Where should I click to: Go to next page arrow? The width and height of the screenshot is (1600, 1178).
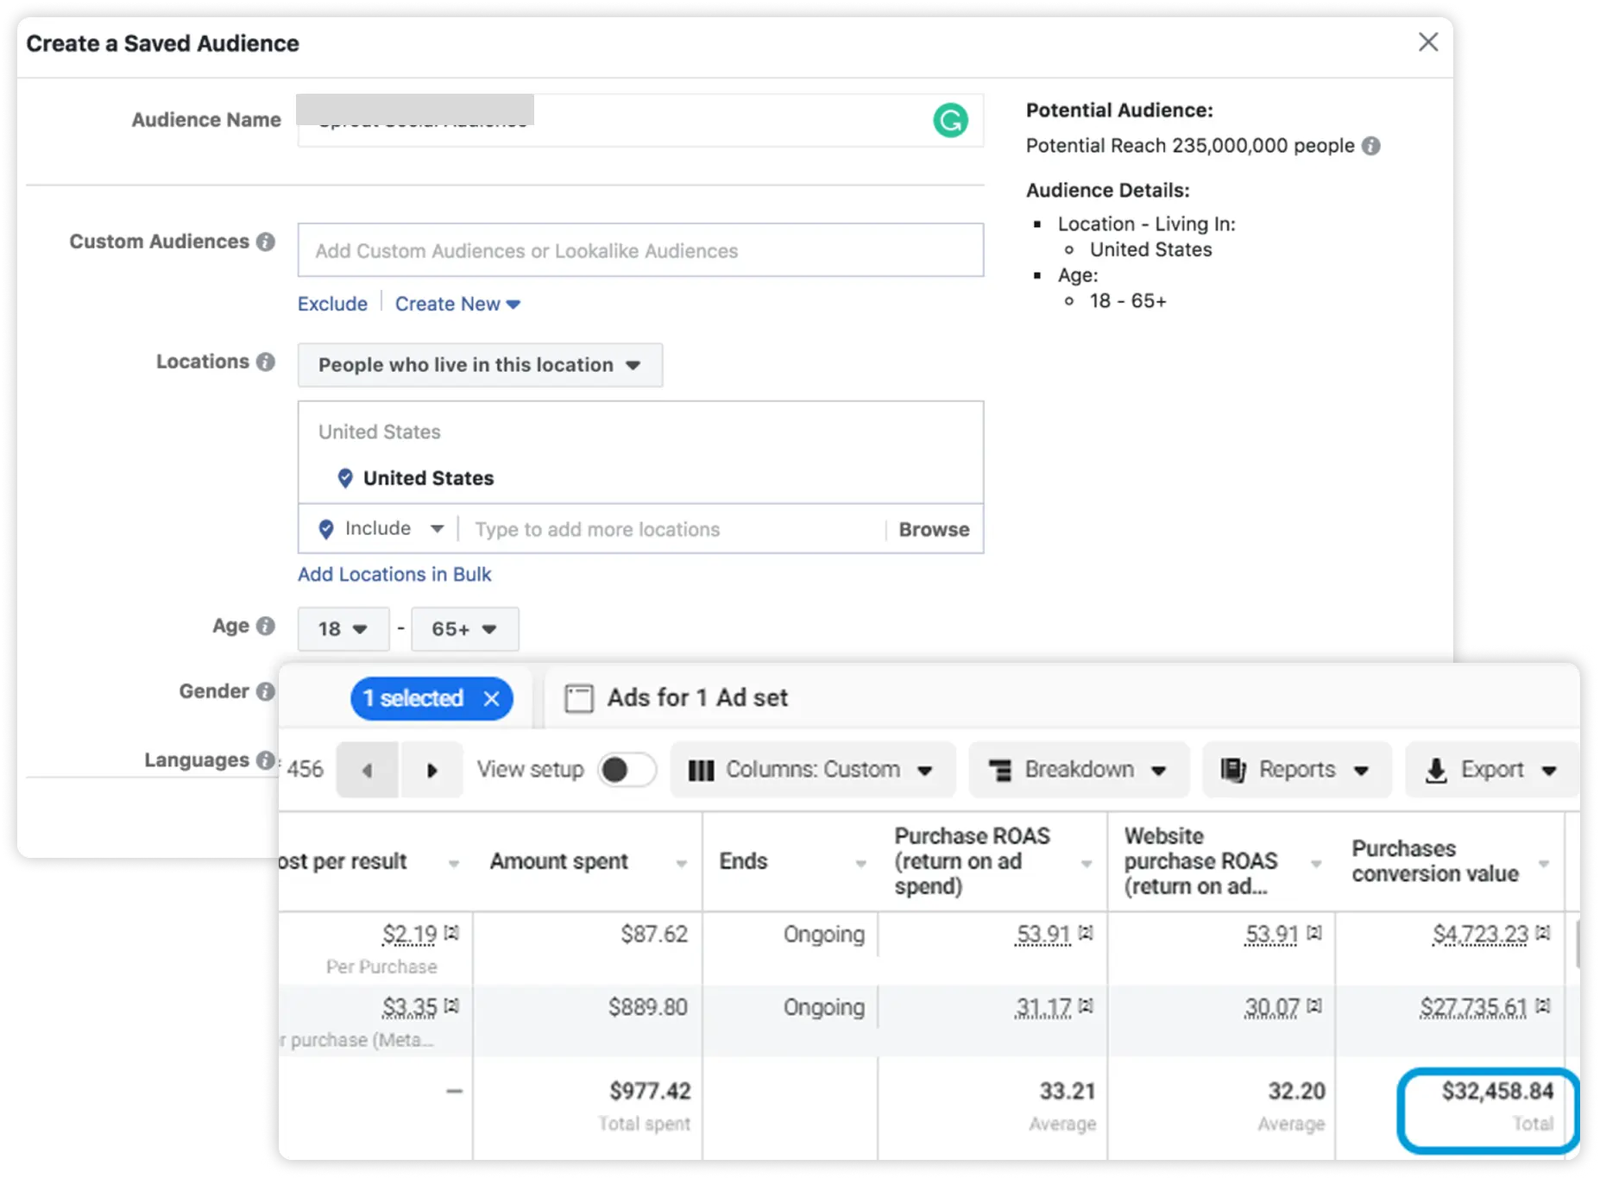pyautogui.click(x=431, y=770)
